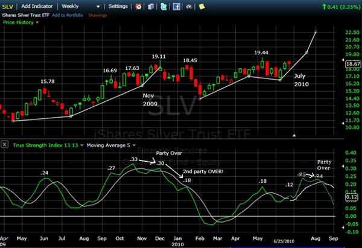Click the yellow sticky note icon

tap(202, 7)
